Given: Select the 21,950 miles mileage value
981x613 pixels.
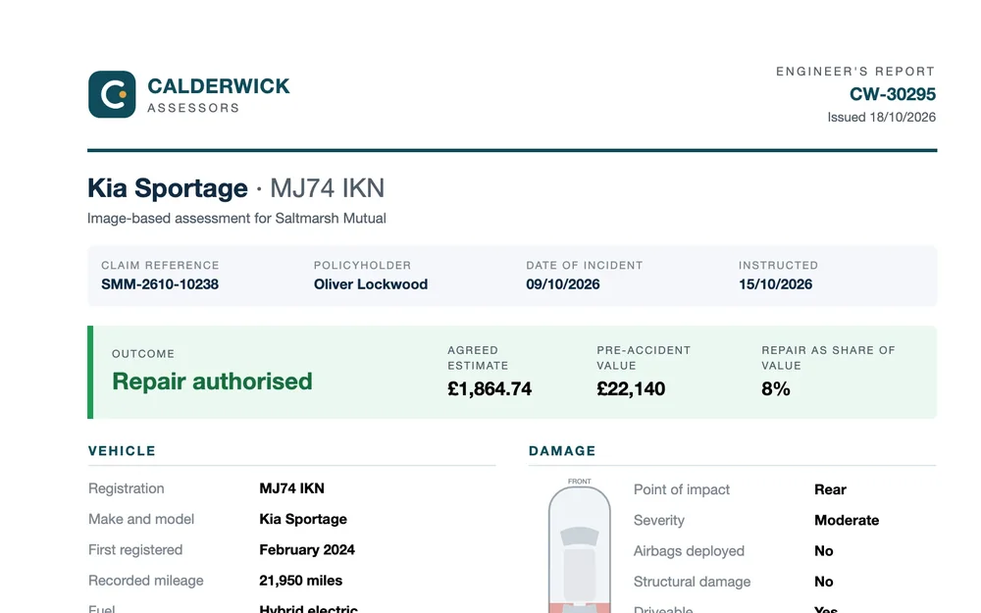Looking at the screenshot, I should pyautogui.click(x=301, y=581).
